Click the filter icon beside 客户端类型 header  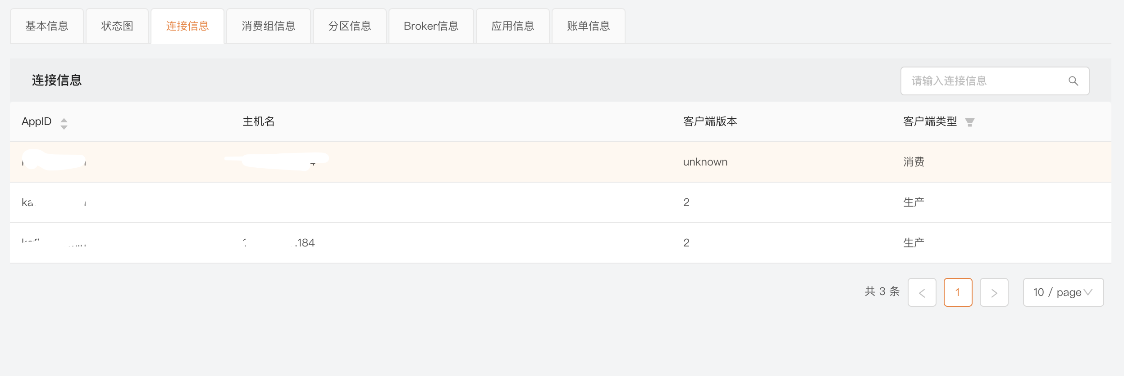970,121
